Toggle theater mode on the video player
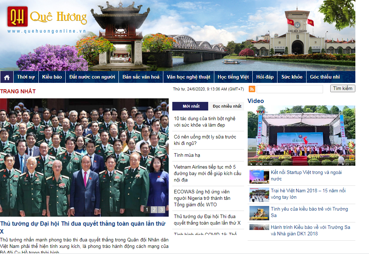Screen dimensions: 369x254 point(347,164)
